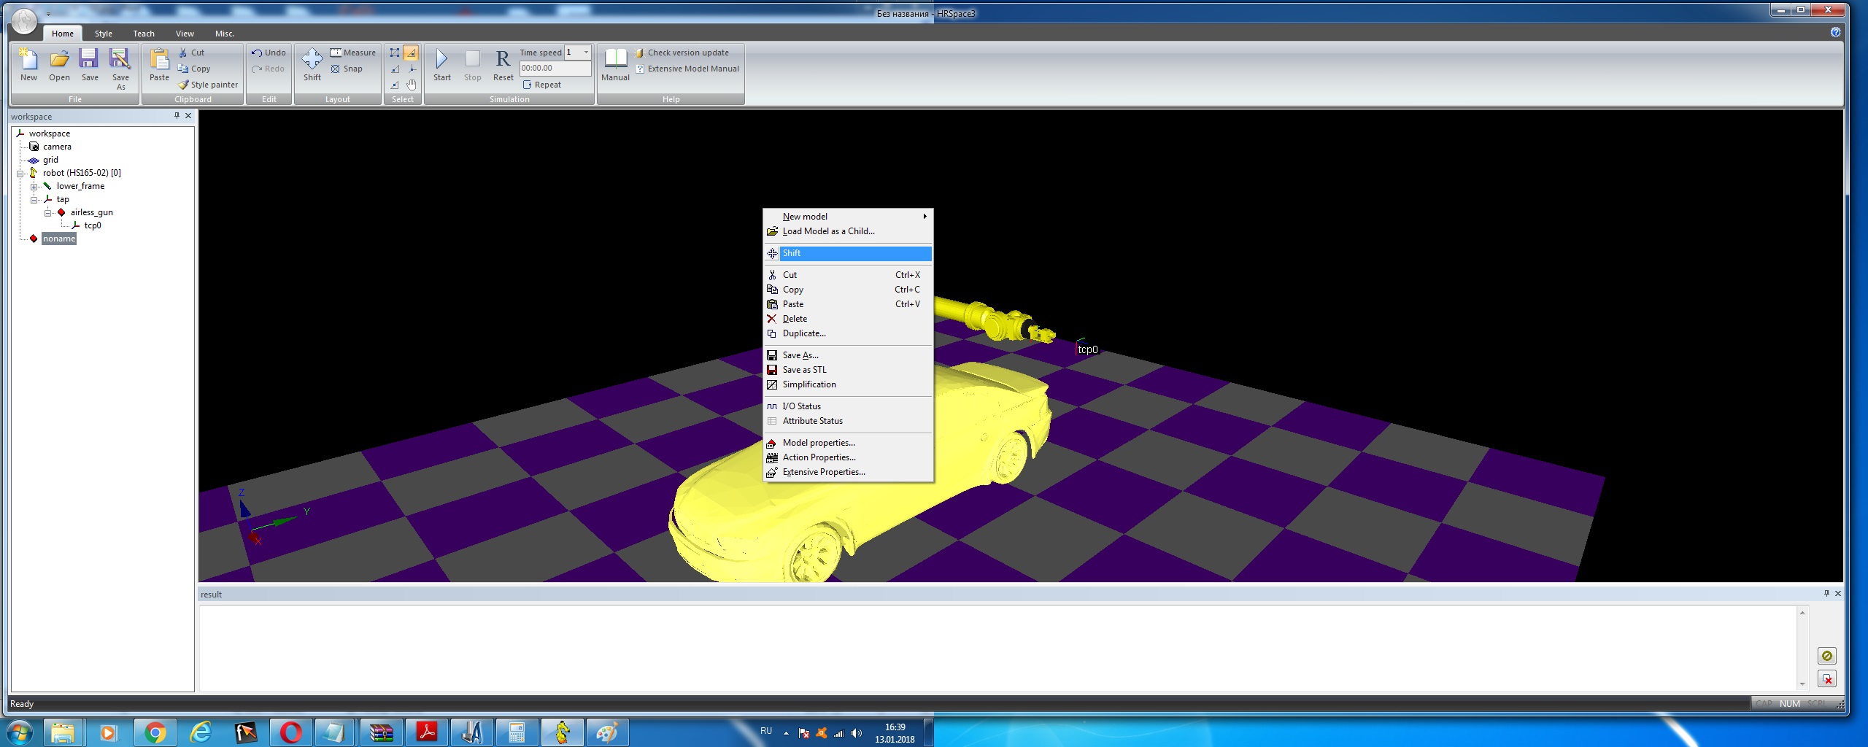The width and height of the screenshot is (1868, 747).
Task: Start the simulation
Action: click(442, 64)
